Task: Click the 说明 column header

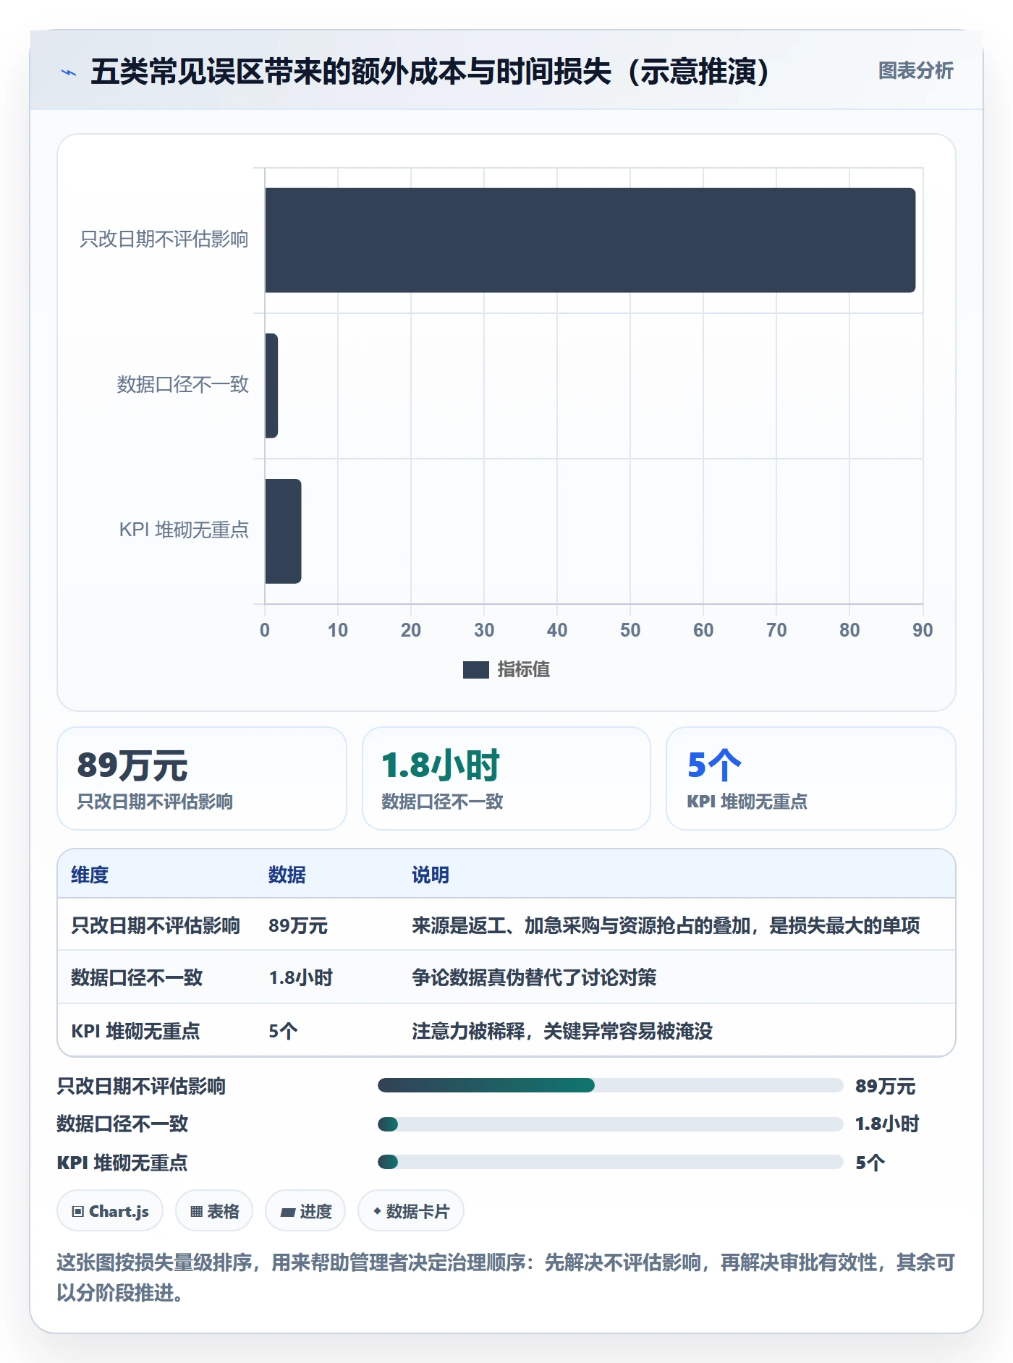Action: click(x=431, y=875)
